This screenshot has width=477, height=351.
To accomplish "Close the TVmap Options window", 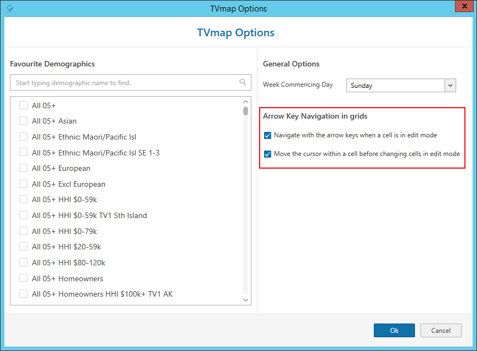I will point(464,6).
